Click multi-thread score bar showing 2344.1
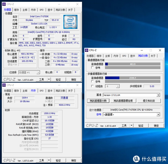168x164 pixels. coord(133,78)
